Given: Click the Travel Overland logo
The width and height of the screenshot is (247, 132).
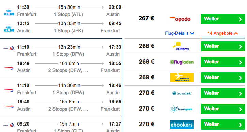Looking at the screenshot, I should 182,78.
